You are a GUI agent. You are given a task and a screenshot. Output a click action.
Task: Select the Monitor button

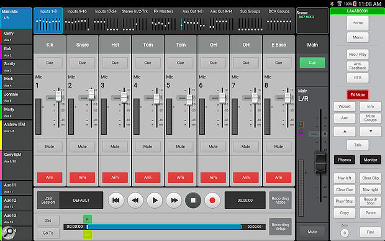(371, 160)
